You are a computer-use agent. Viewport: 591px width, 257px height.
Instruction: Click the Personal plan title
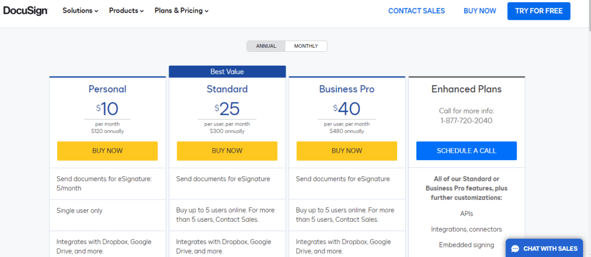pyautogui.click(x=107, y=89)
